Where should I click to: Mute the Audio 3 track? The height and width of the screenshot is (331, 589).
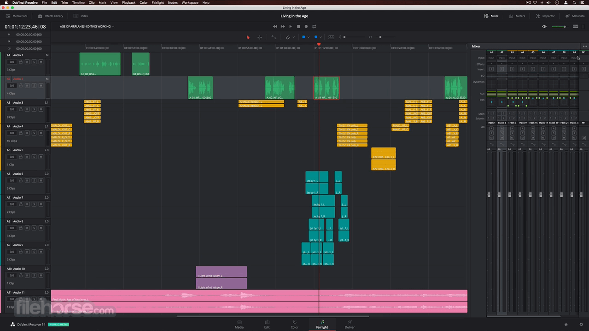(x=41, y=109)
